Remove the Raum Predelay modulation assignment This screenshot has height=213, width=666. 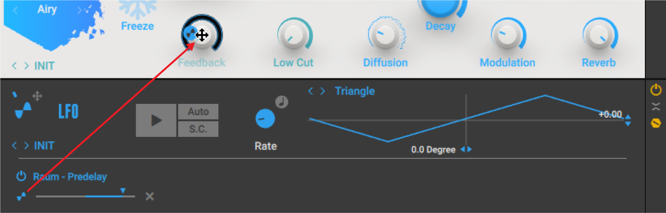(x=150, y=196)
